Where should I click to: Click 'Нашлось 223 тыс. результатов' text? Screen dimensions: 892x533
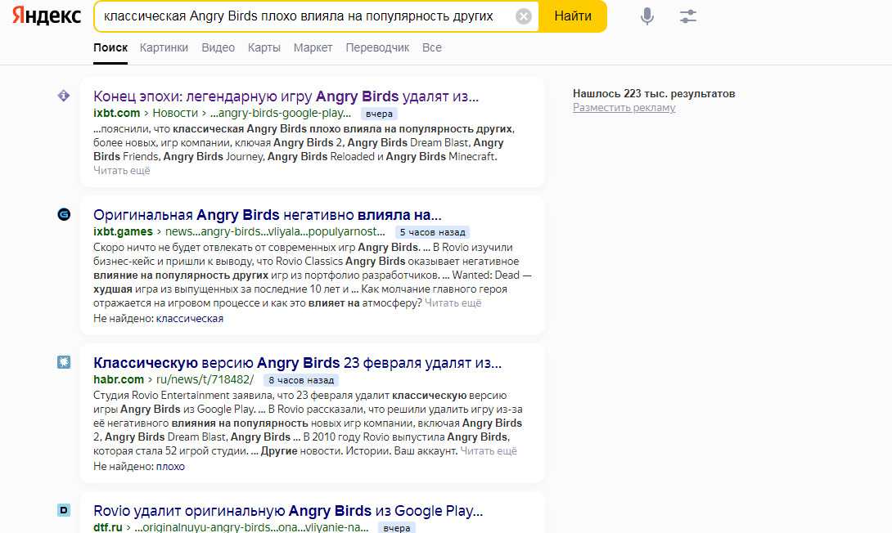654,94
